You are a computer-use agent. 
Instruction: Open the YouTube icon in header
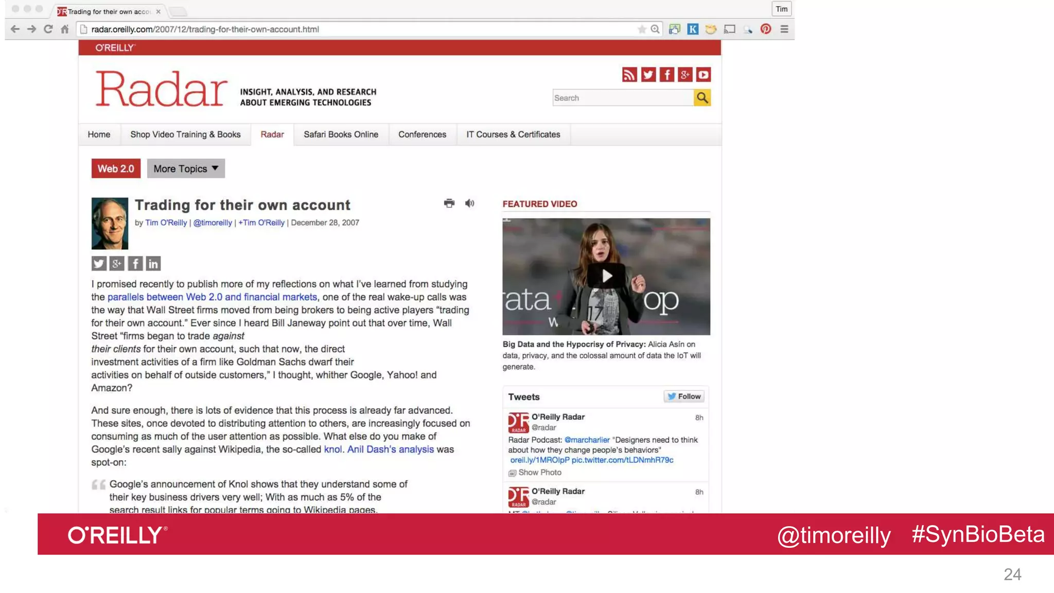703,75
